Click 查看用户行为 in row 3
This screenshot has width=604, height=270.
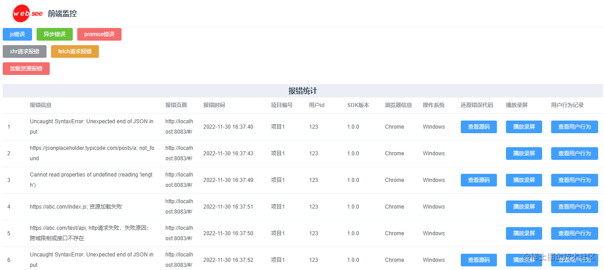[575, 180]
